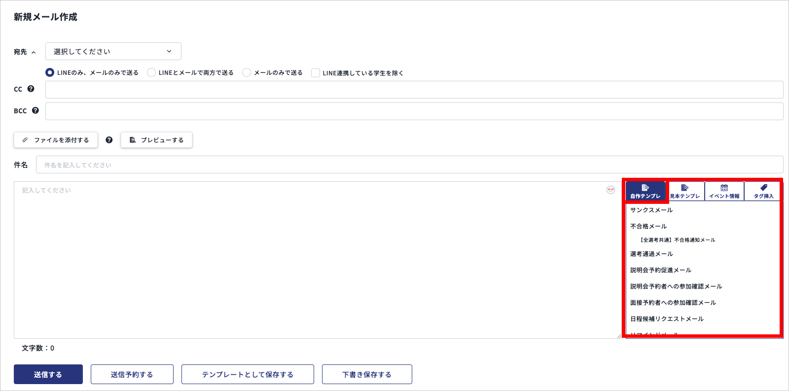Click the 下書き保存する button
The width and height of the screenshot is (789, 391).
coord(367,374)
